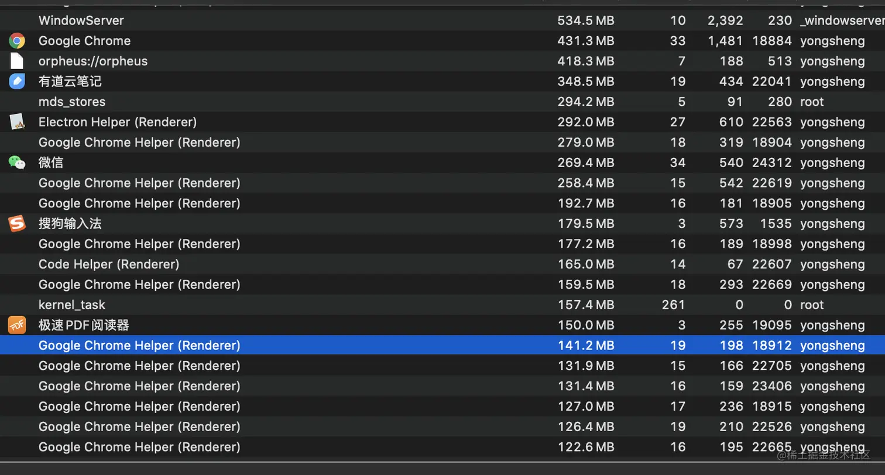Click the 165.0 MB memory value
This screenshot has width=885, height=475.
[586, 264]
